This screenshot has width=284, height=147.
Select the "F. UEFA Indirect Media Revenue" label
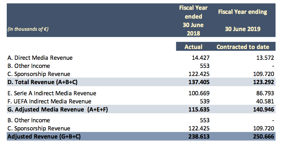[x=49, y=101]
